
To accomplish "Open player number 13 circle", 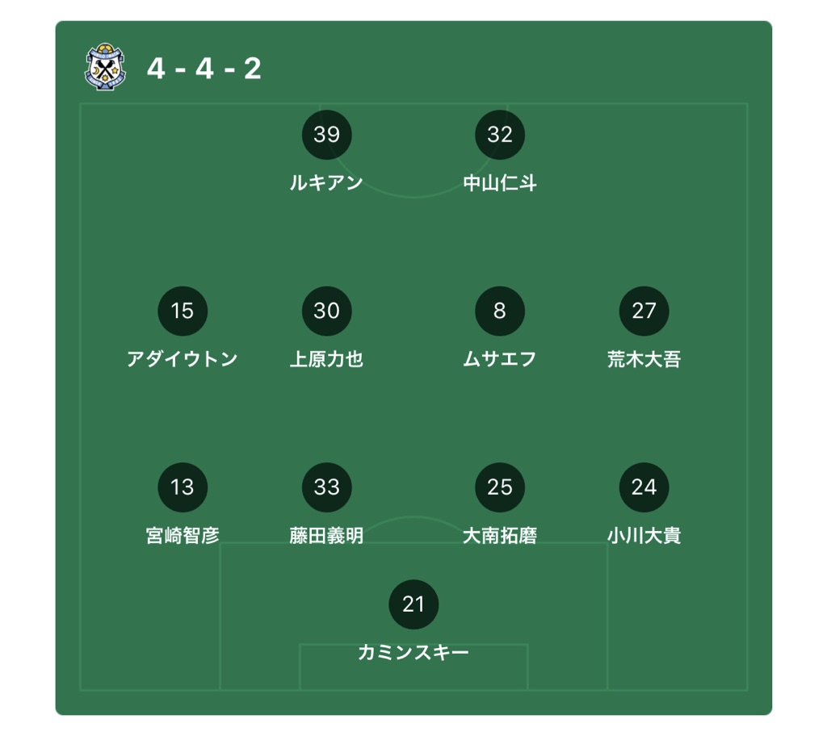I will click(x=183, y=487).
